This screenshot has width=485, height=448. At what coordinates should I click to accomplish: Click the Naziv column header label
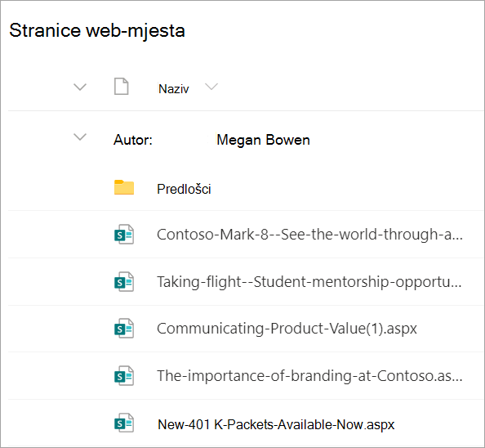point(174,89)
